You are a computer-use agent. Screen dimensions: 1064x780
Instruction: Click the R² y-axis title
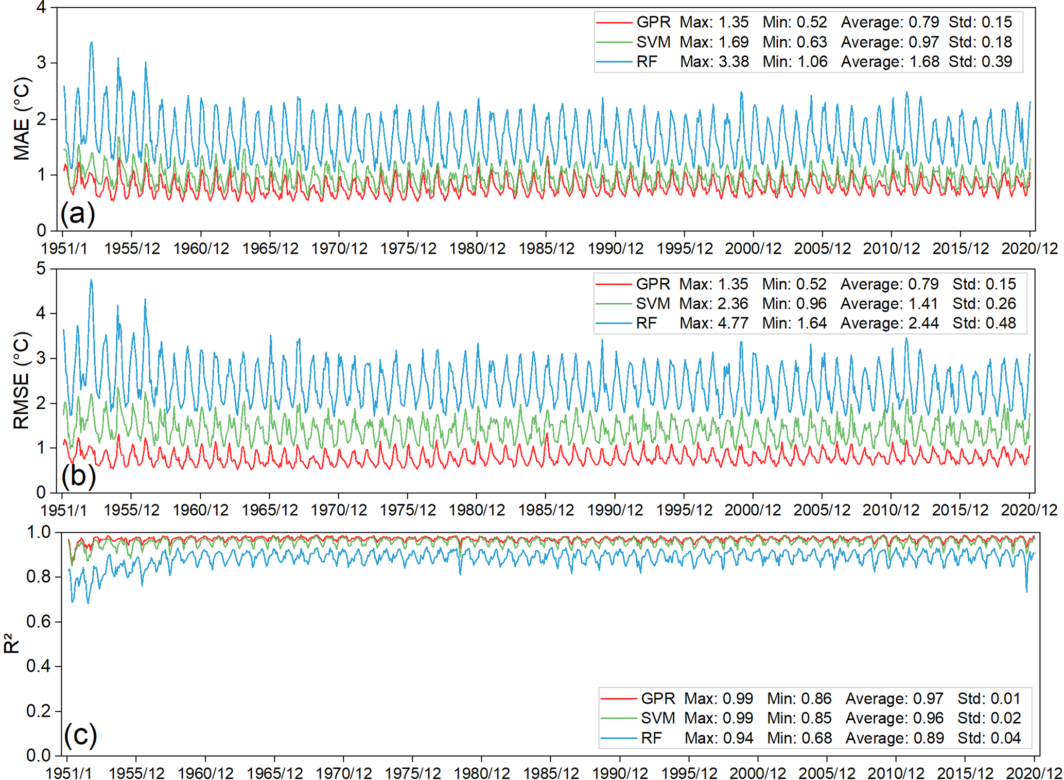pyautogui.click(x=11, y=644)
